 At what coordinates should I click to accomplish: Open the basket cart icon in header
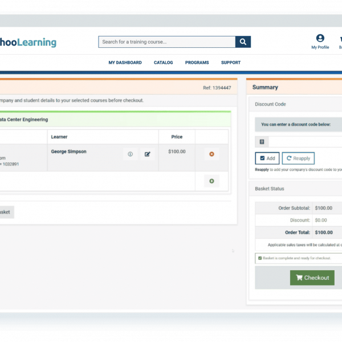click(x=340, y=38)
